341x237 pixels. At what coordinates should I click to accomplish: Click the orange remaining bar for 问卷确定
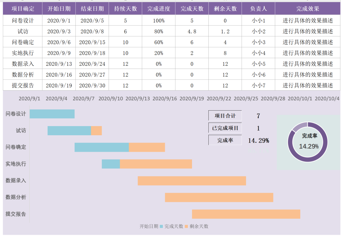pyautogui.click(x=147, y=147)
